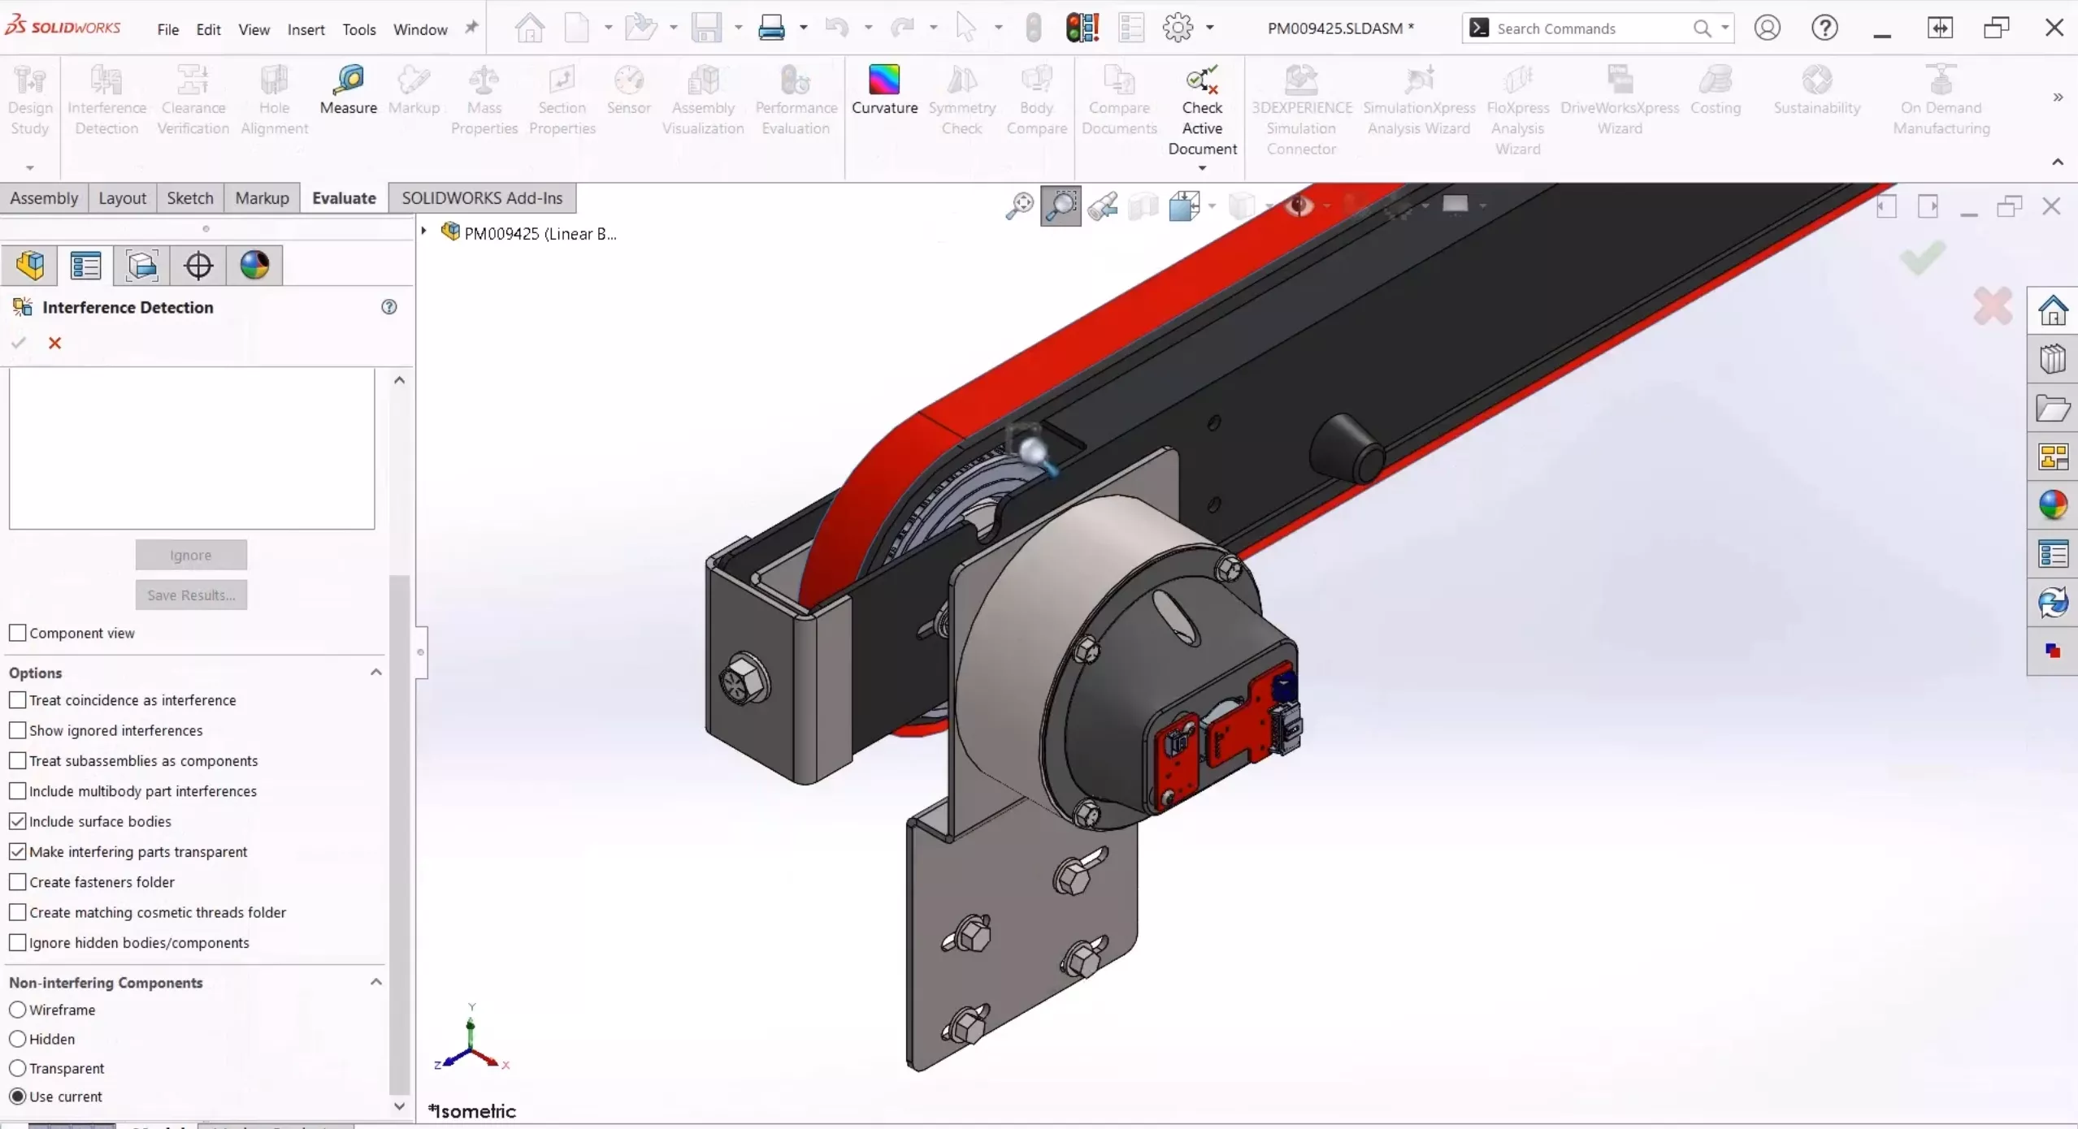Select the Symmetry Check tool
Screen dimensions: 2078x1129
click(962, 97)
